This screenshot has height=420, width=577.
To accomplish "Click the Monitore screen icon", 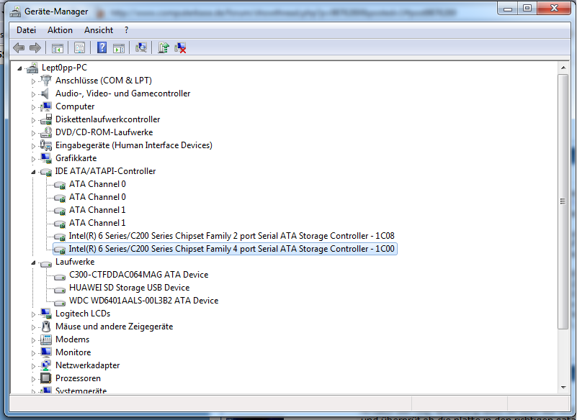I will coord(46,352).
